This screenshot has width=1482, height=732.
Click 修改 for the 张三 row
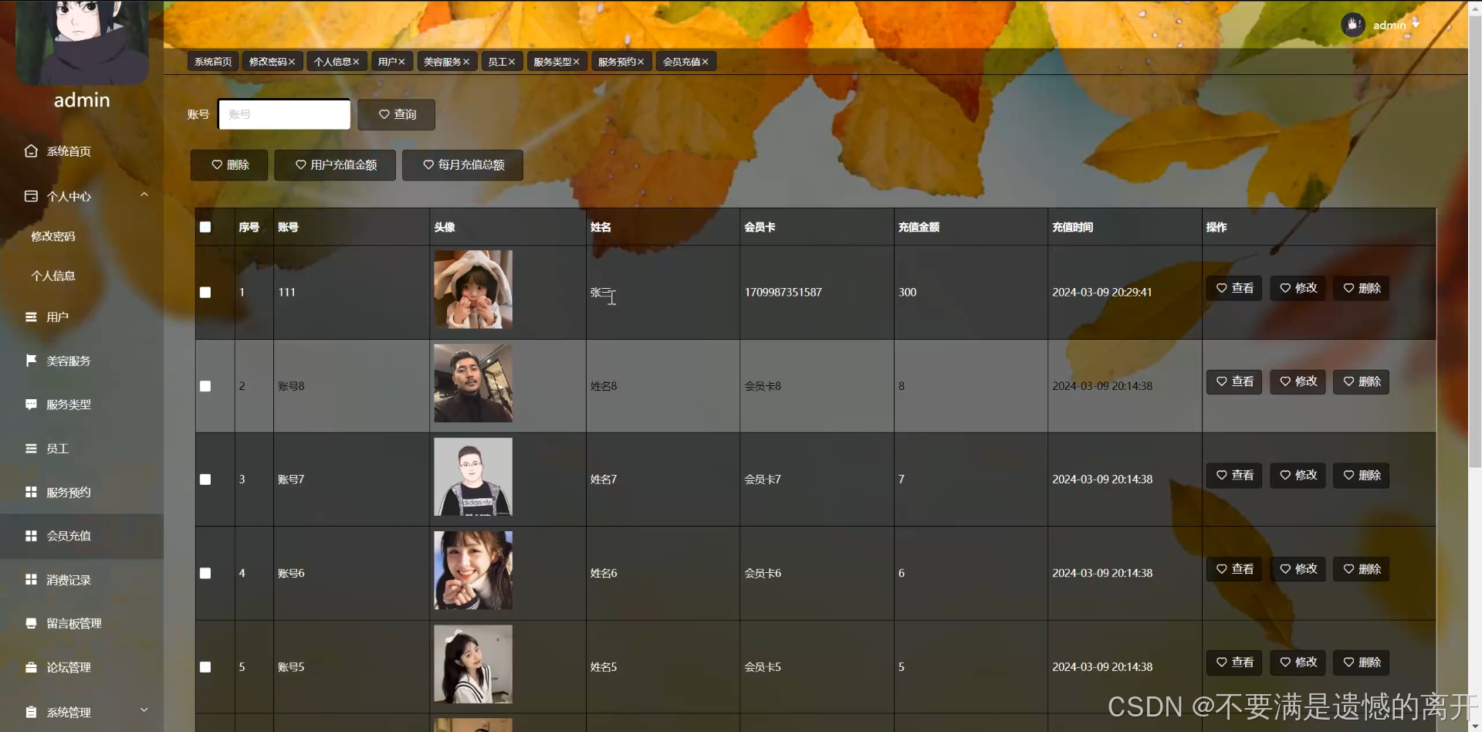click(1298, 288)
